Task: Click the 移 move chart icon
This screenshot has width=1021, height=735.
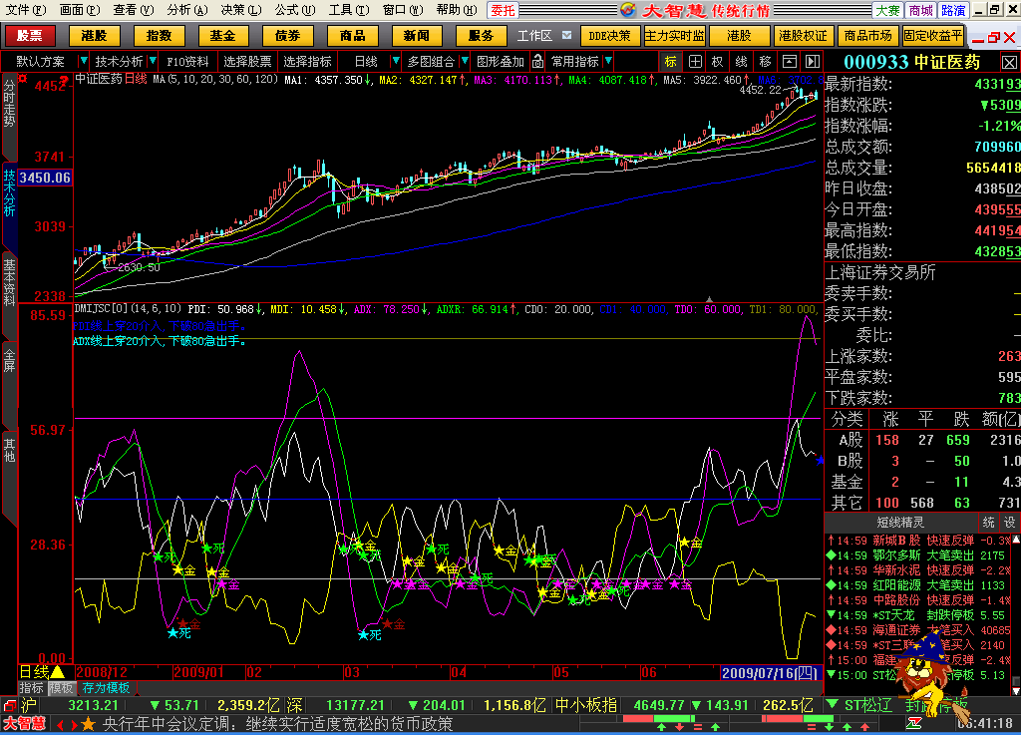Action: (x=765, y=61)
